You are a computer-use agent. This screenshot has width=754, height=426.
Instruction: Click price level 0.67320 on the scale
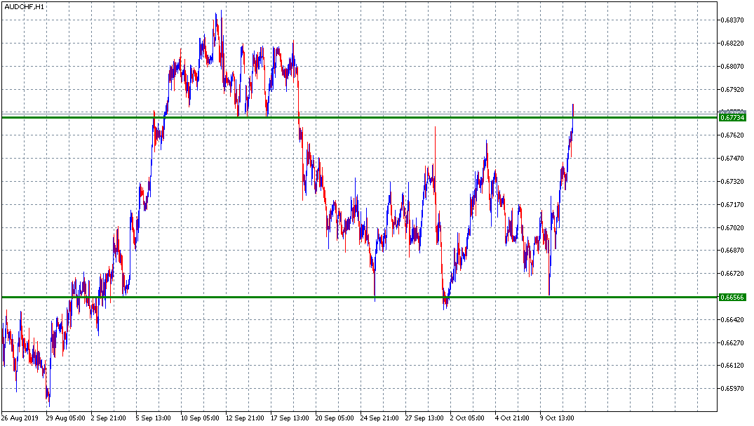(x=732, y=182)
